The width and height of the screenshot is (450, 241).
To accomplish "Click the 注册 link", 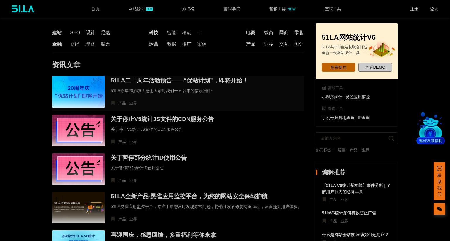I will tap(414, 9).
